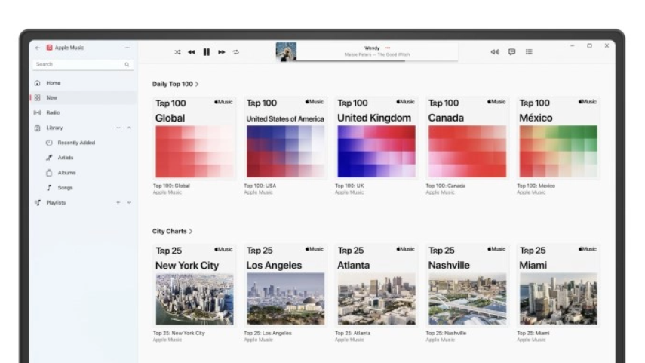The width and height of the screenshot is (645, 363).
Task: Click the 'Top 25: Atlanta' caption
Action: (352, 334)
